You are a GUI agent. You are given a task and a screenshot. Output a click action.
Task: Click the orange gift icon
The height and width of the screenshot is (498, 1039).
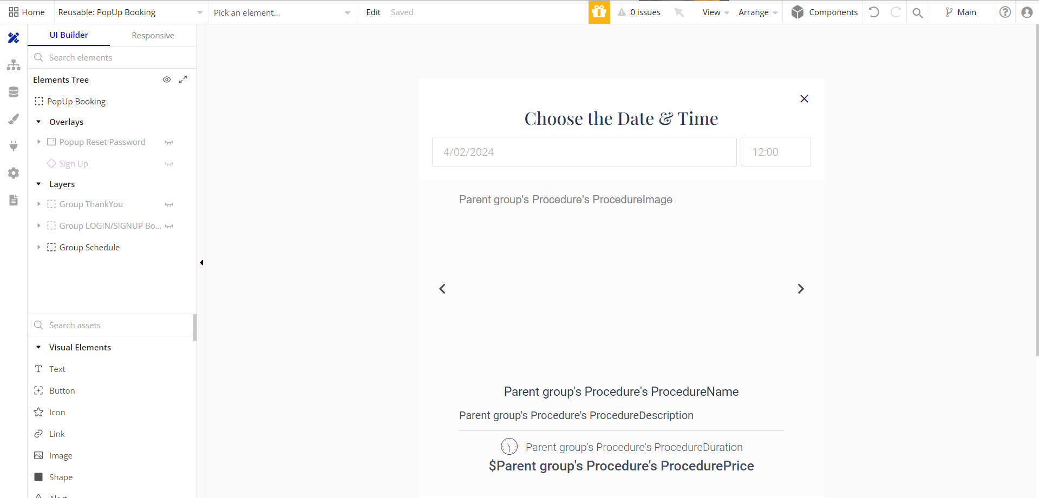599,12
